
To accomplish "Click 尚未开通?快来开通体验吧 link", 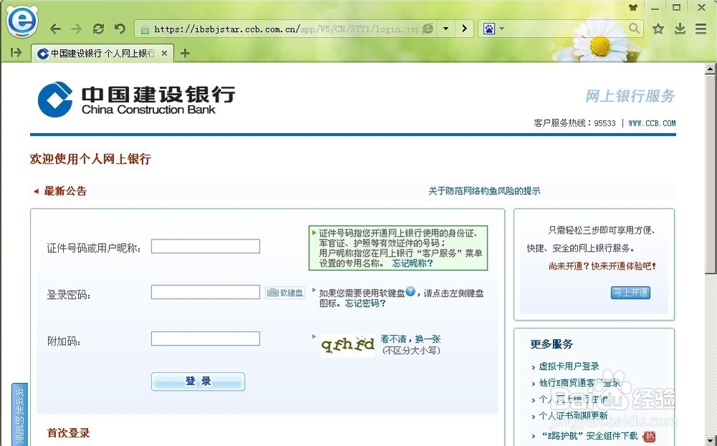I will [603, 266].
